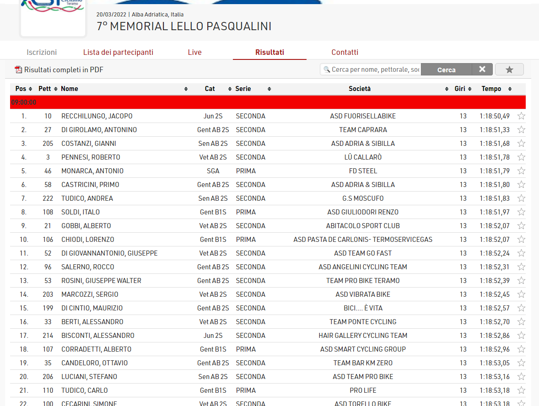Screen dimensions: 539x406
Task: Star the COSTANZI, GIANNI row
Action: coord(521,144)
